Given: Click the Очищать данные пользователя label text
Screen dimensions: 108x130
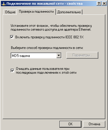Looking at the screenshot, I should (46, 71).
